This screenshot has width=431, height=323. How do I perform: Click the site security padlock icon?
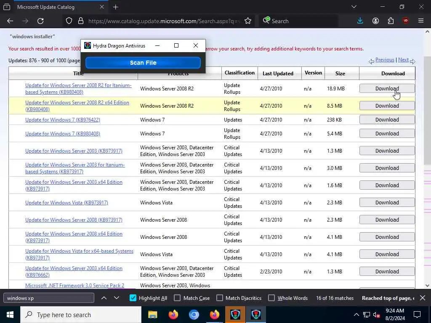coord(80,21)
